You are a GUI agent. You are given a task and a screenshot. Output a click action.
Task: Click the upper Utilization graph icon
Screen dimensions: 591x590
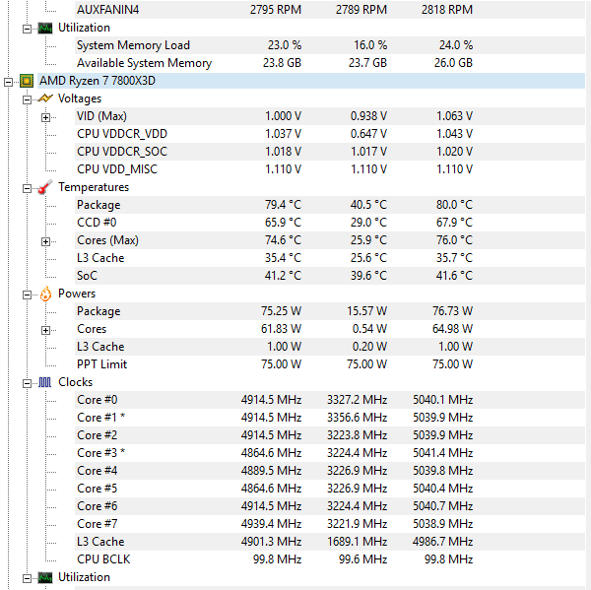coord(45,29)
